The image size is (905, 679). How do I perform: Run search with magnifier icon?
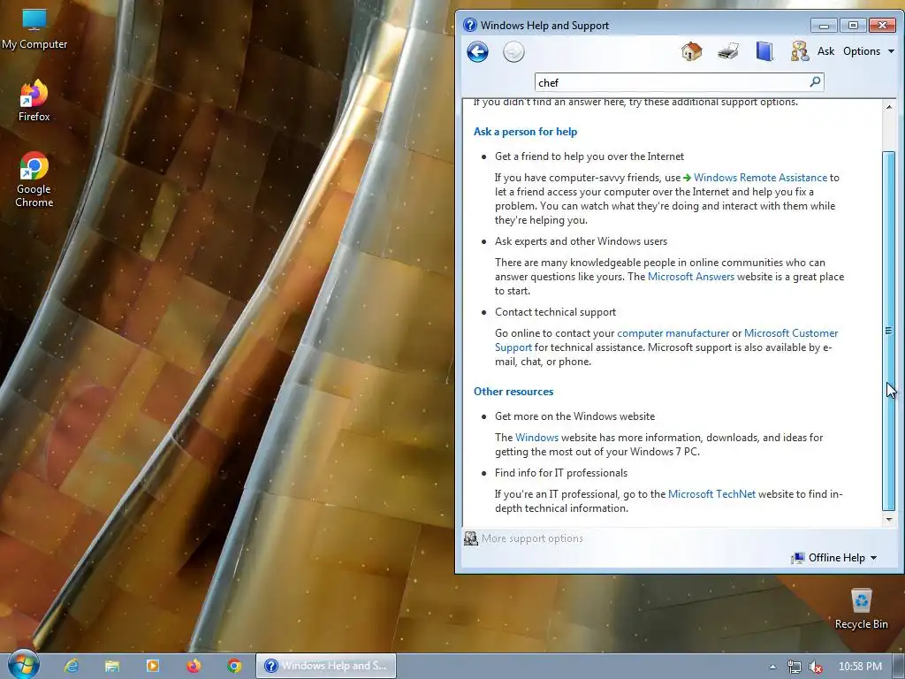tap(815, 82)
